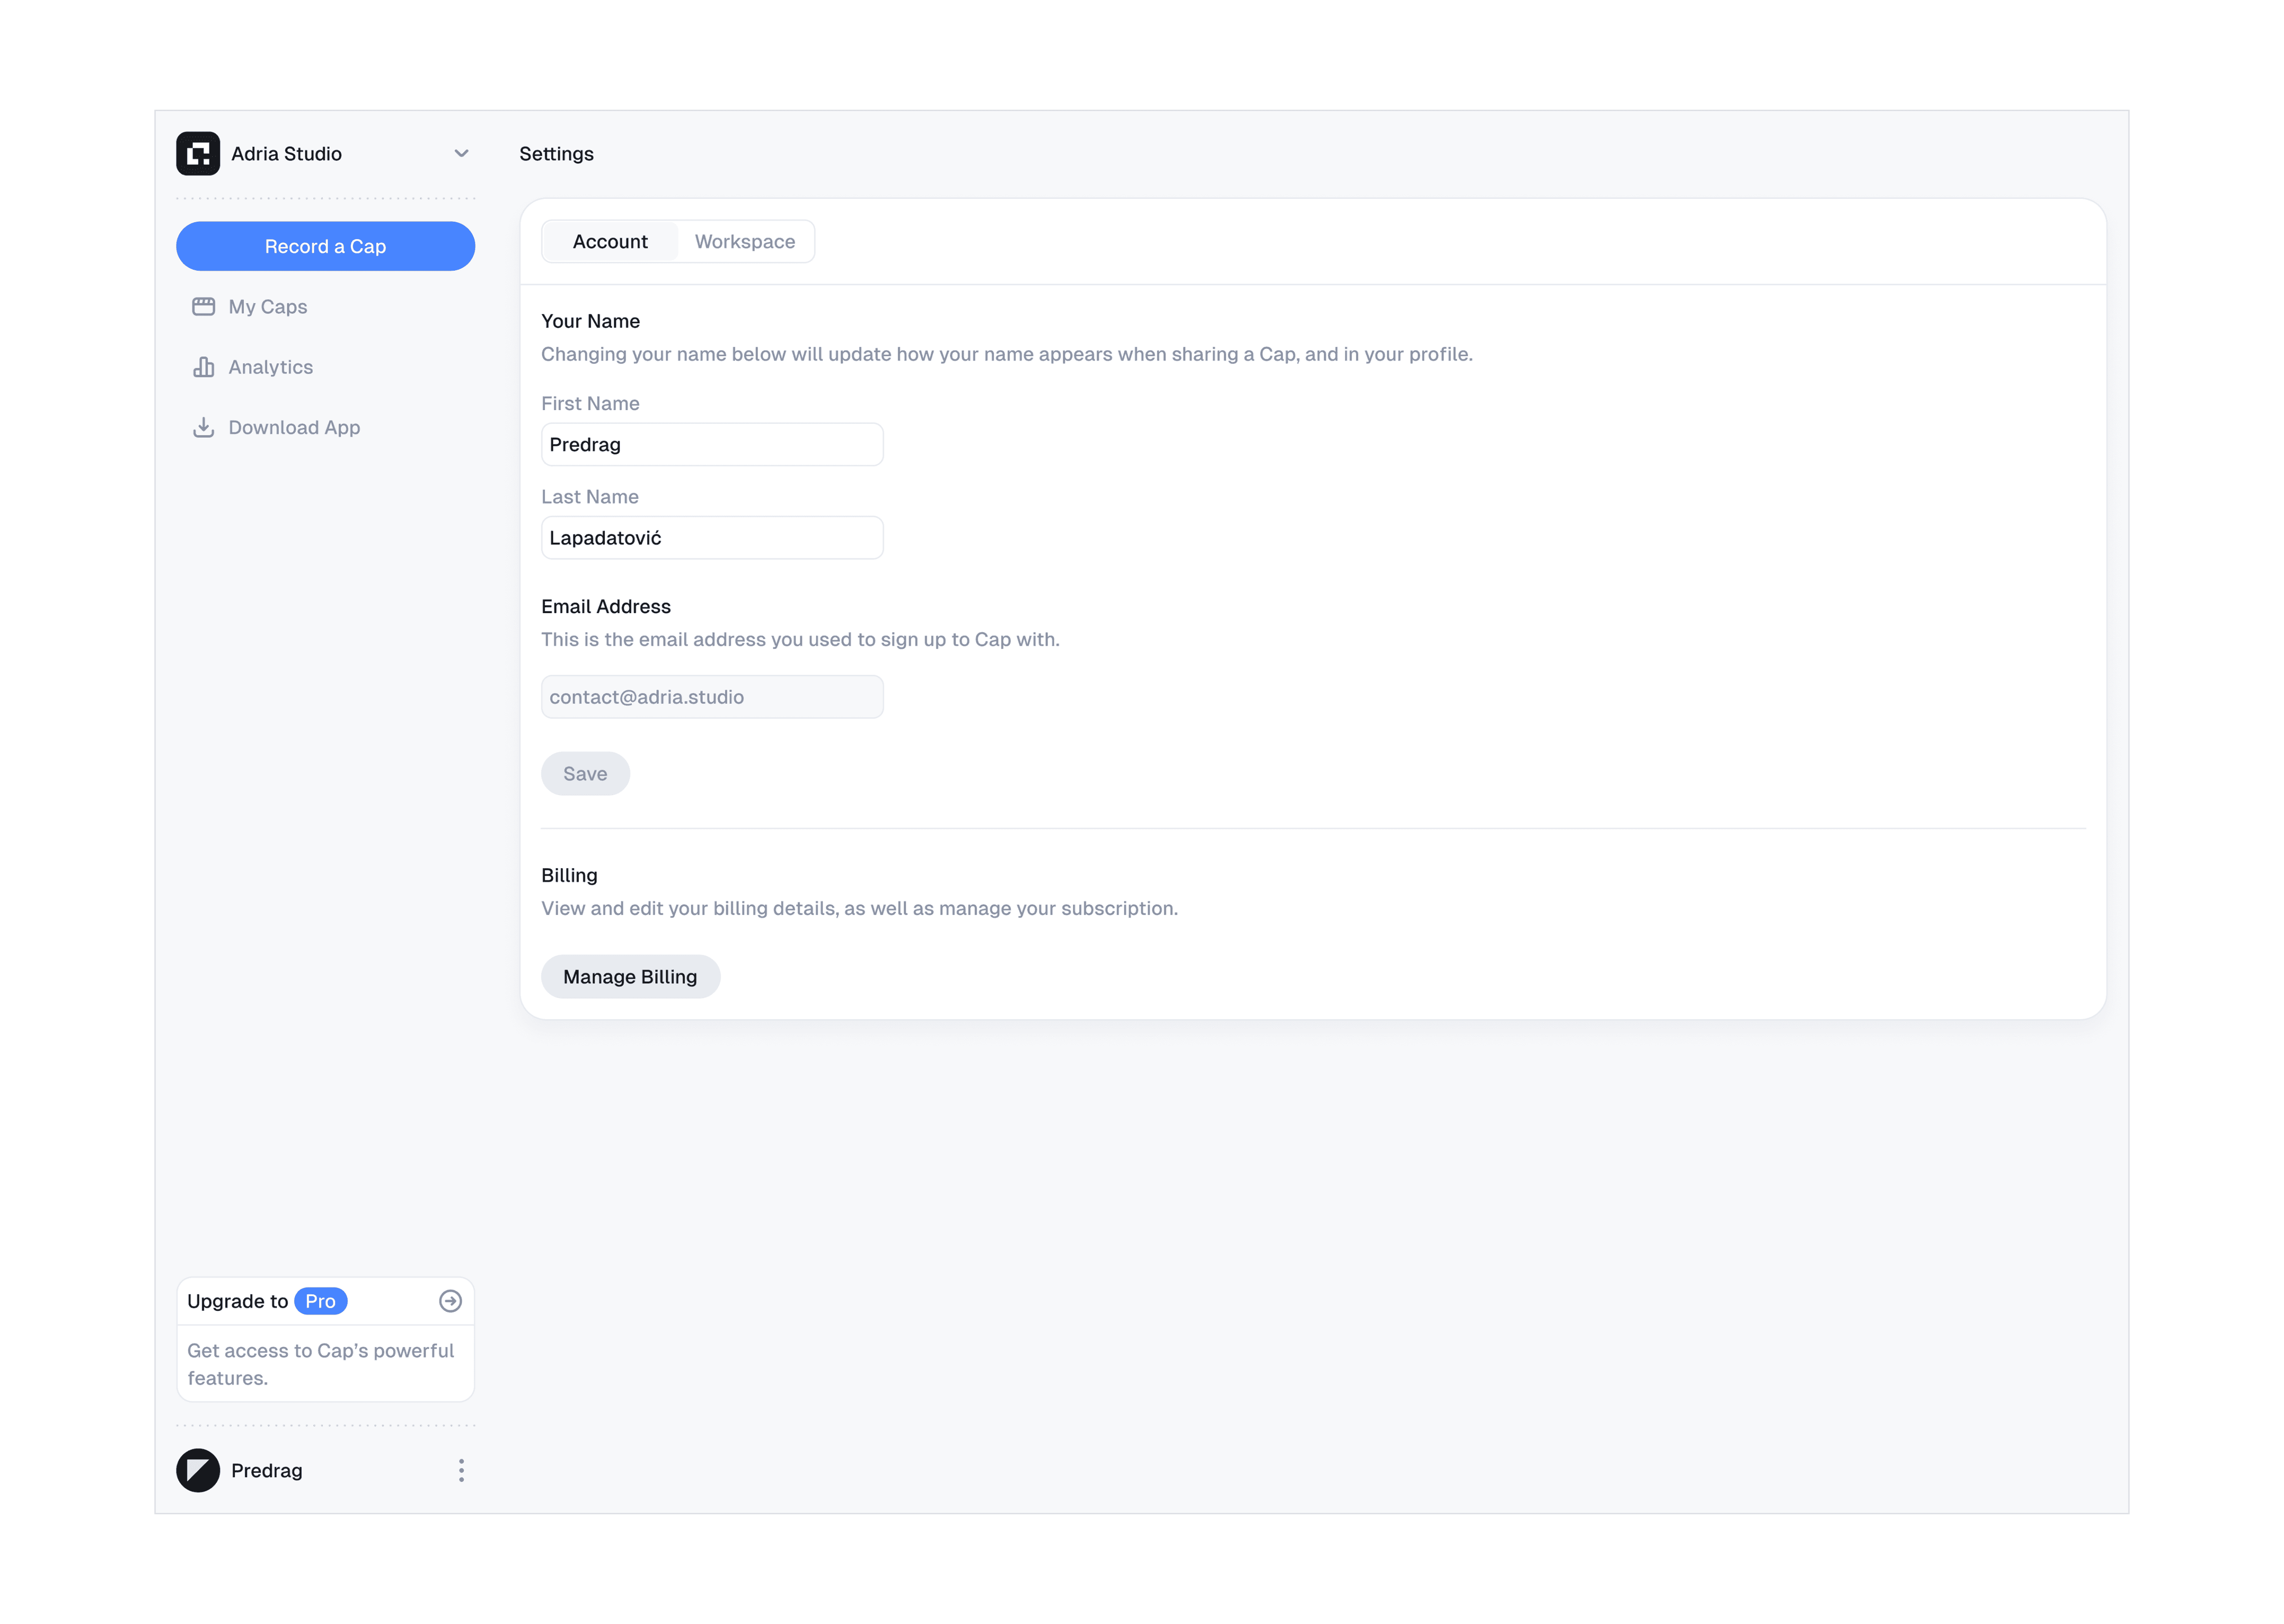This screenshot has height=1624, width=2284.
Task: Focus the First Name input field
Action: point(712,444)
